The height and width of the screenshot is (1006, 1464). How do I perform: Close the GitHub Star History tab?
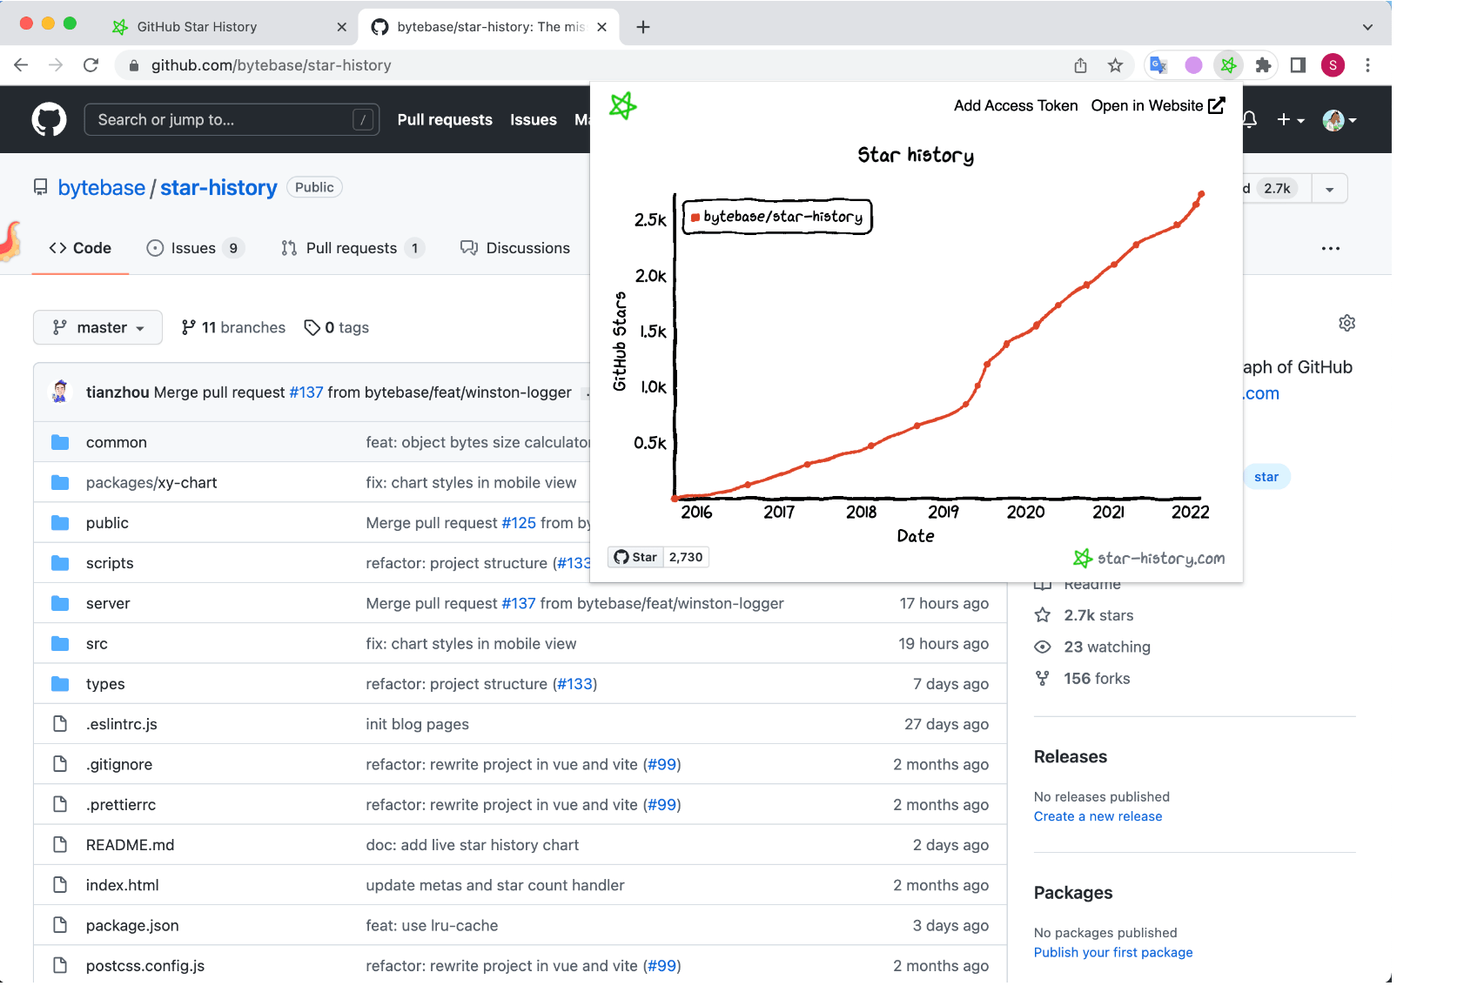[342, 27]
